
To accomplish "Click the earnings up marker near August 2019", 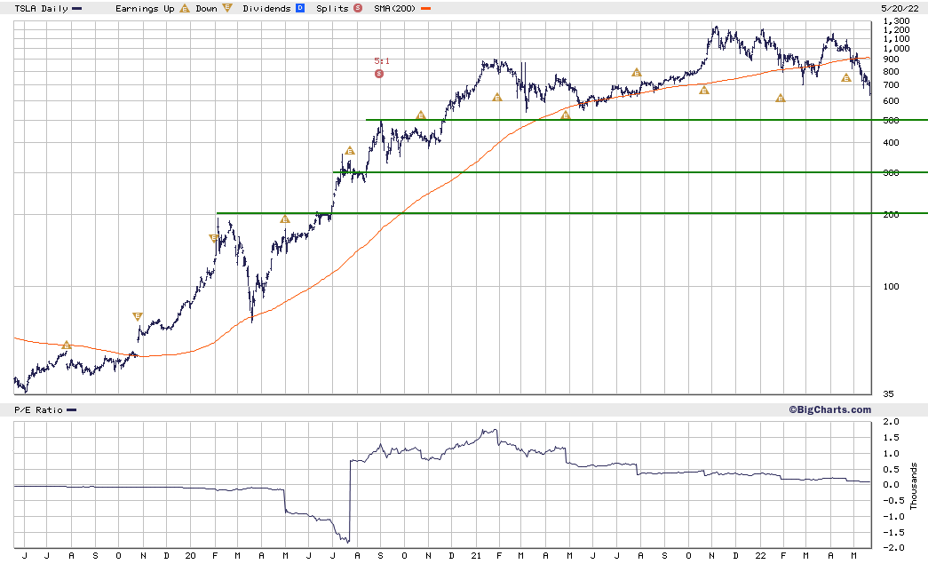I will [x=67, y=345].
